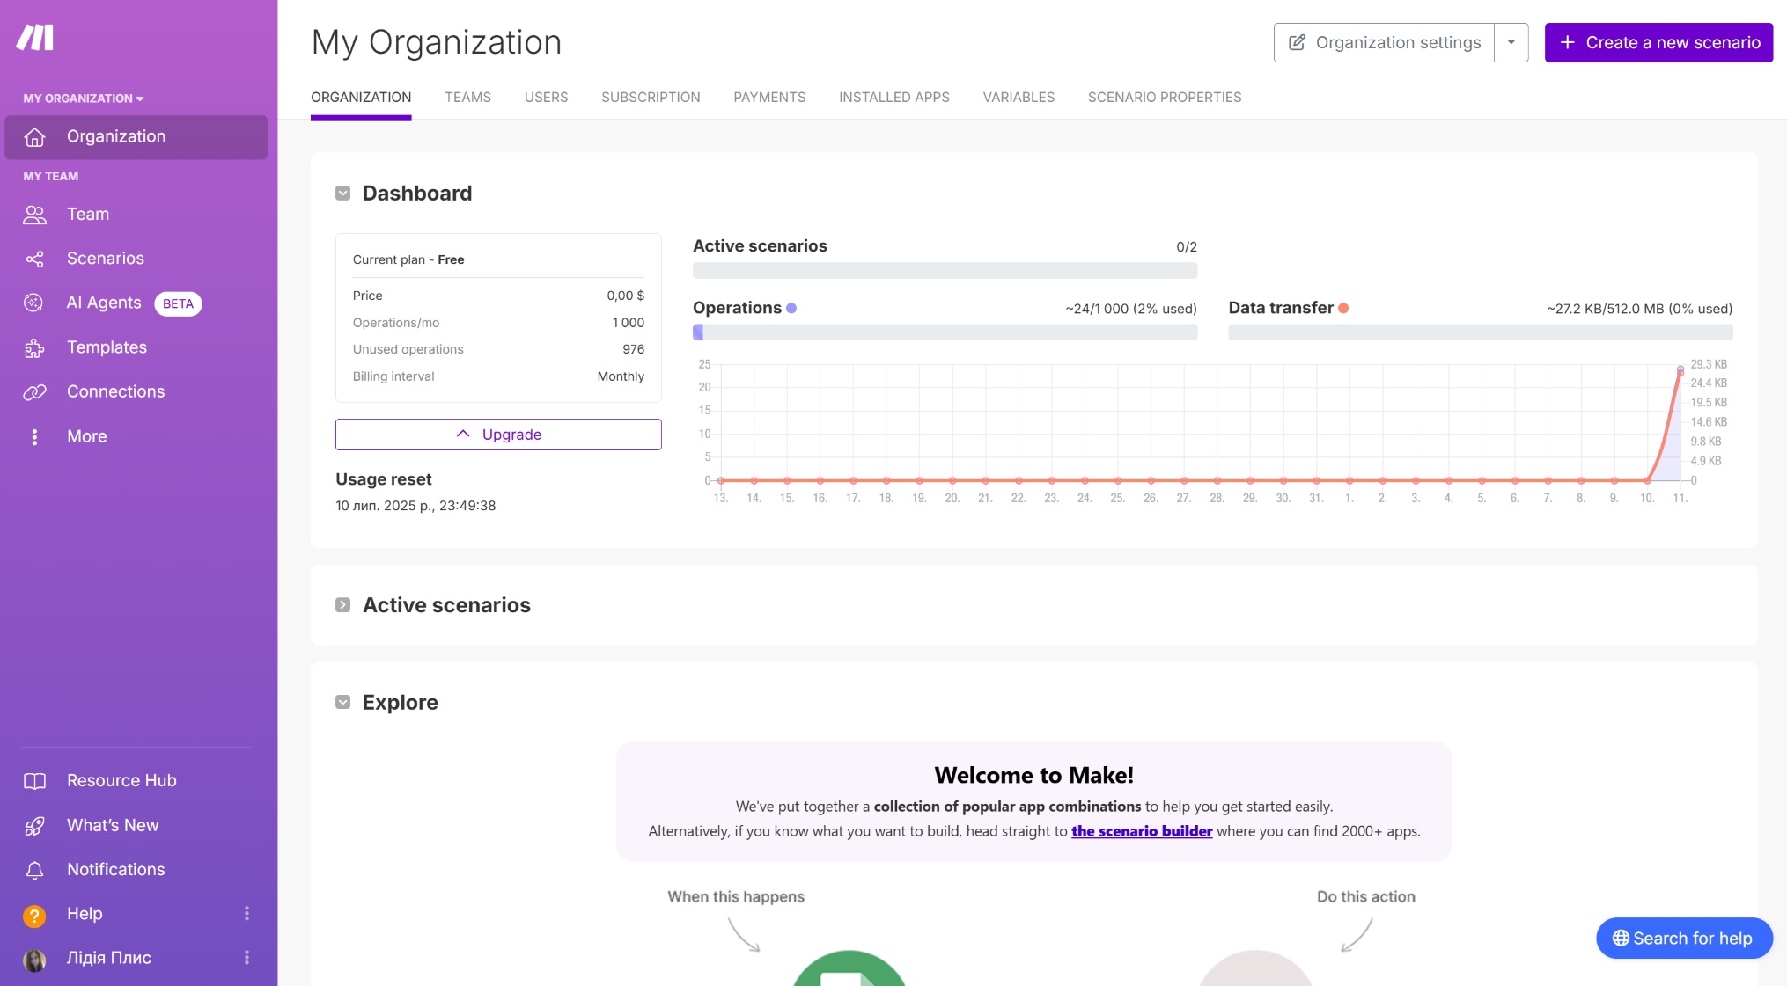Click the Templates puzzle icon
Screen dimensions: 1787x986
tap(34, 348)
